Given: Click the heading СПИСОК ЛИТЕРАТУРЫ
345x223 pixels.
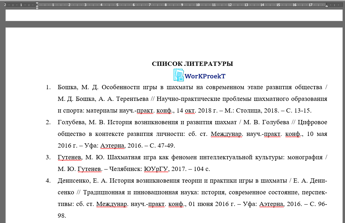Looking at the screenshot, I should click(192, 64).
